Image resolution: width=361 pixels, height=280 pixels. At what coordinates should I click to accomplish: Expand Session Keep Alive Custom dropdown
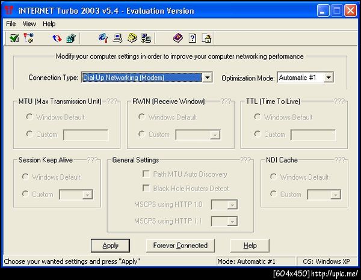[87, 195]
